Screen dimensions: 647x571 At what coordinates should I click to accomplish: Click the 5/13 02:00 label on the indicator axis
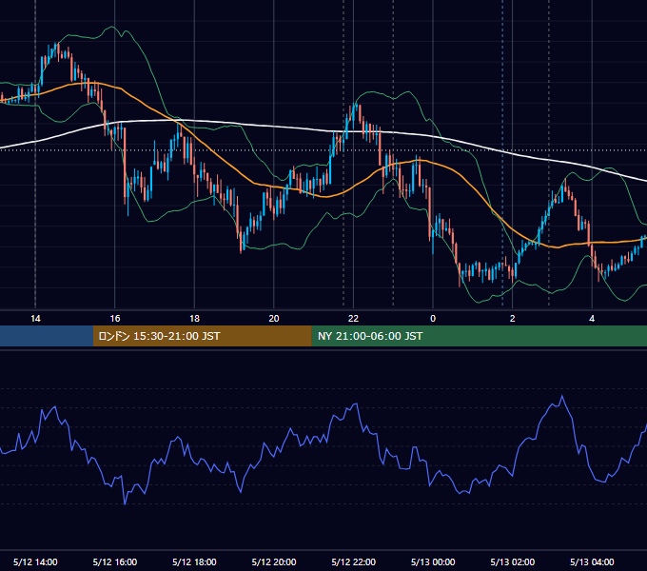(512, 561)
